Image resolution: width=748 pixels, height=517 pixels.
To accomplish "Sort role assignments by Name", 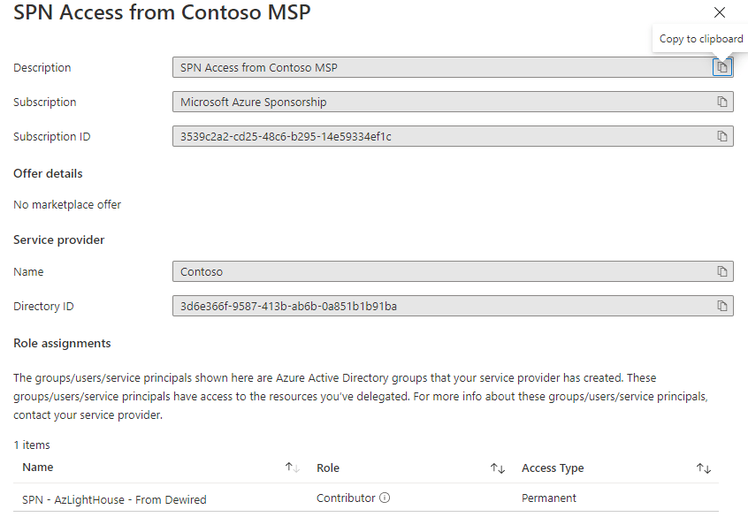I will [x=292, y=468].
